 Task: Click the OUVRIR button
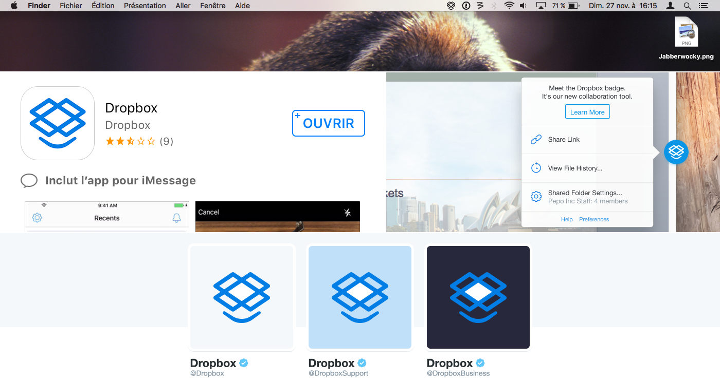(329, 123)
